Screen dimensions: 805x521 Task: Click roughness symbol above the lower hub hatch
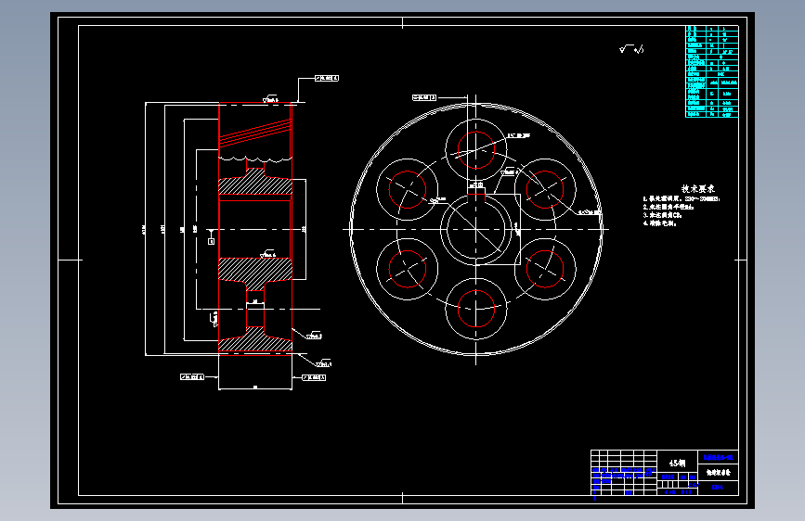(x=268, y=254)
